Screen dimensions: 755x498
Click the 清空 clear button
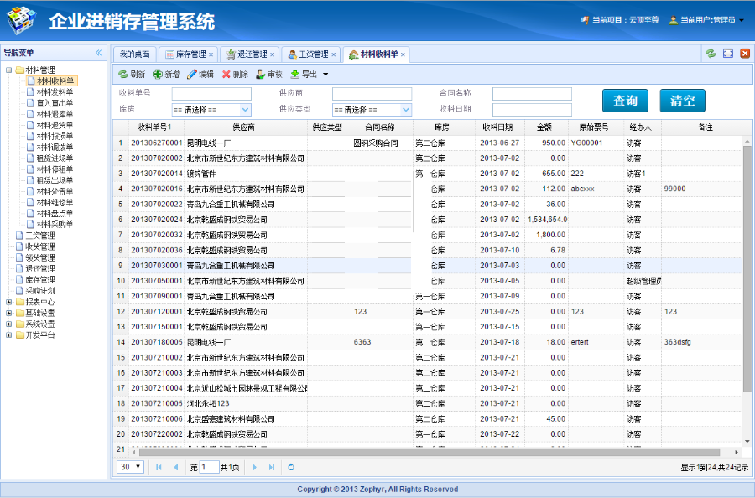[x=684, y=100]
